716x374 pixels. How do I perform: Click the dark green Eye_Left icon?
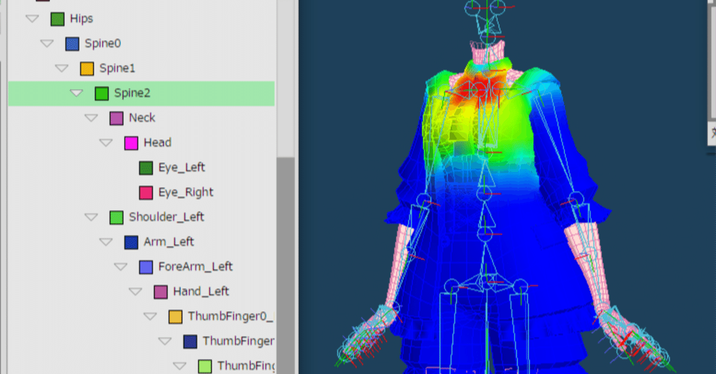point(145,167)
